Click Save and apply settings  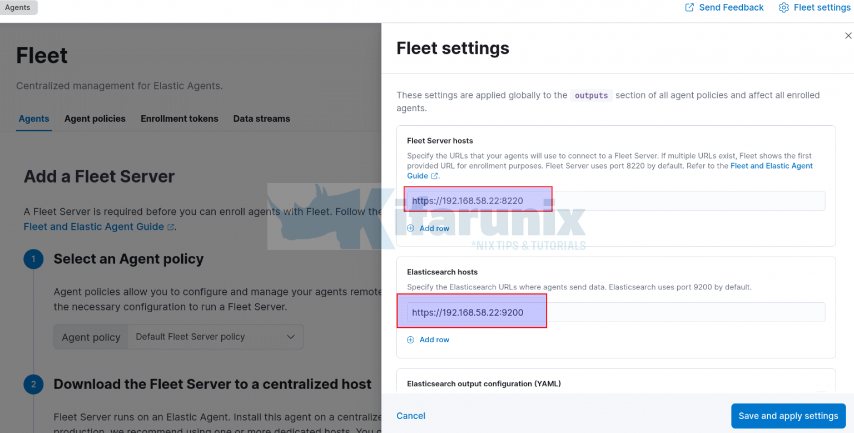tap(788, 416)
